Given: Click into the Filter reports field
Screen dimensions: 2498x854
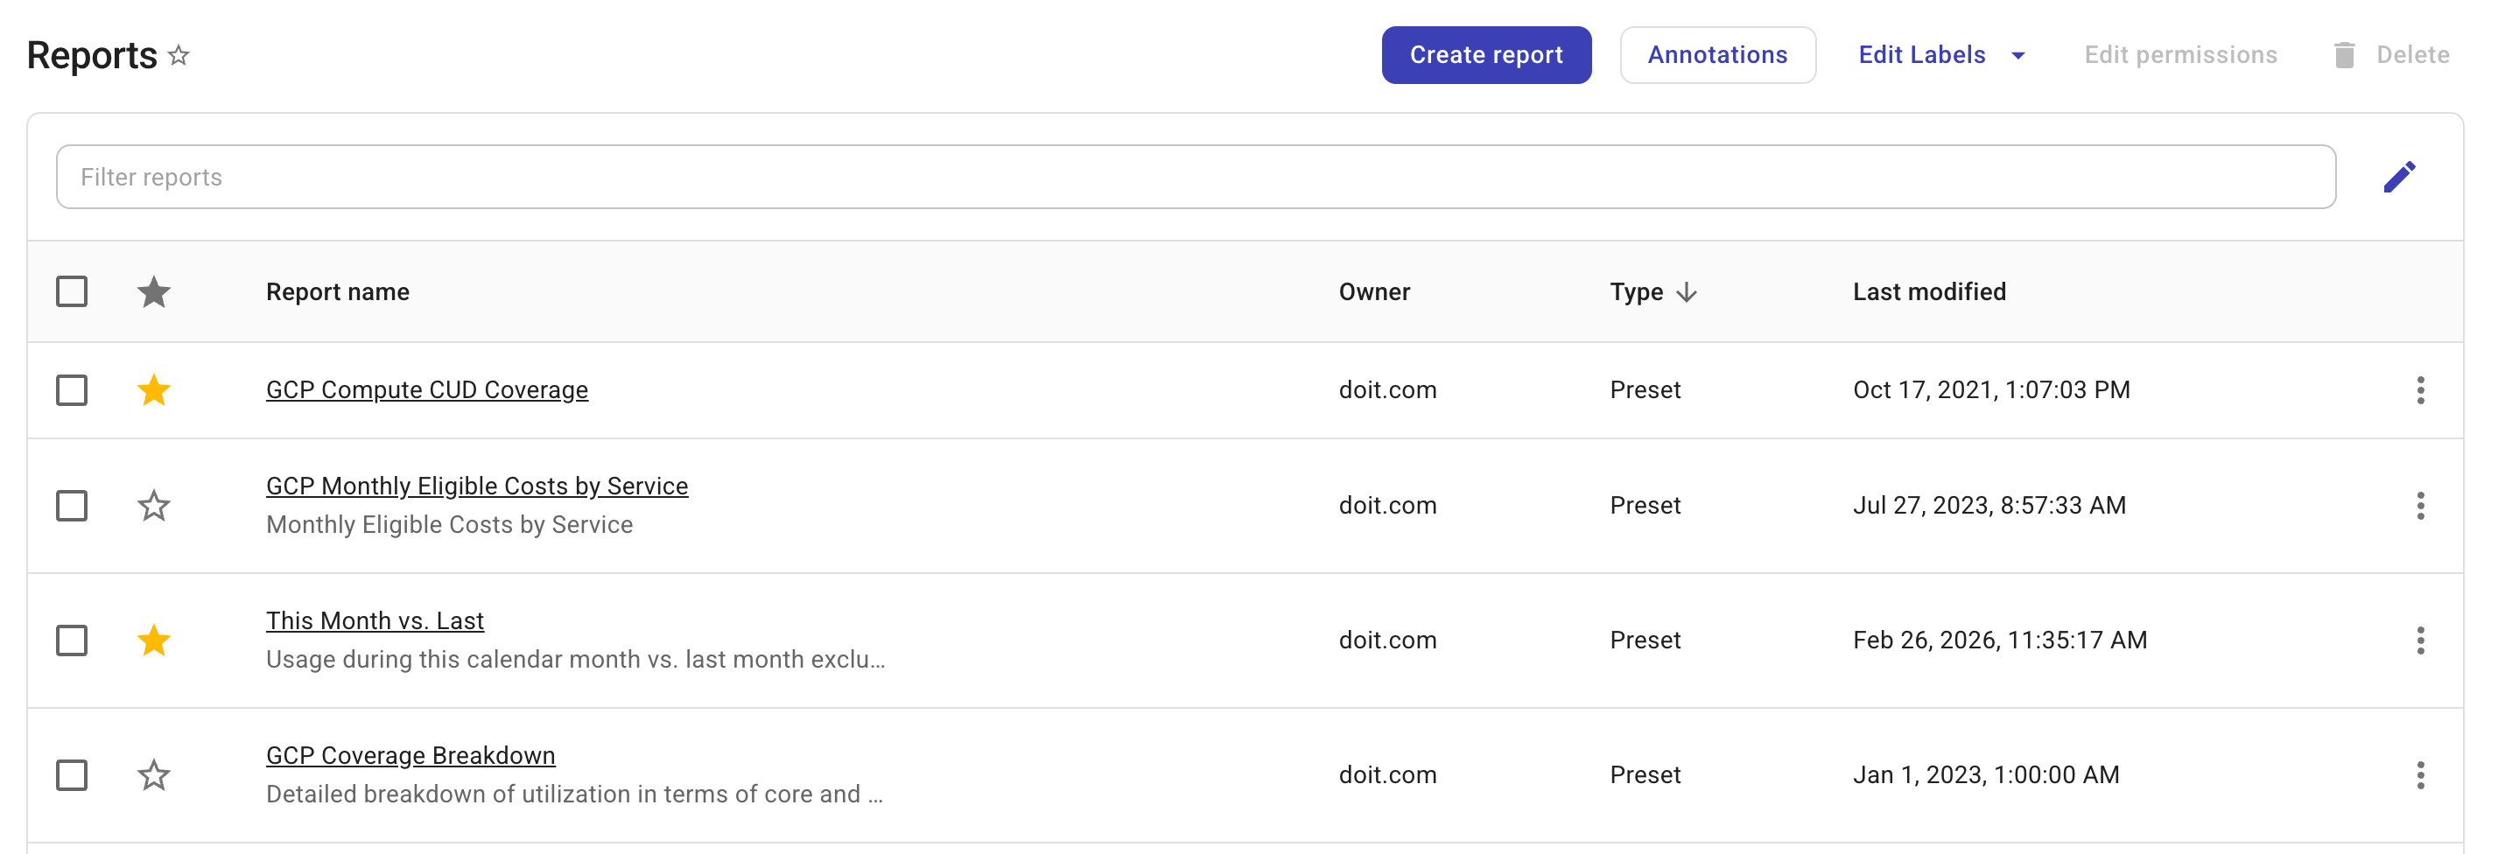Looking at the screenshot, I should (1195, 178).
